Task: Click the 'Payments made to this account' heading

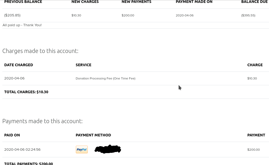Action: (43, 121)
